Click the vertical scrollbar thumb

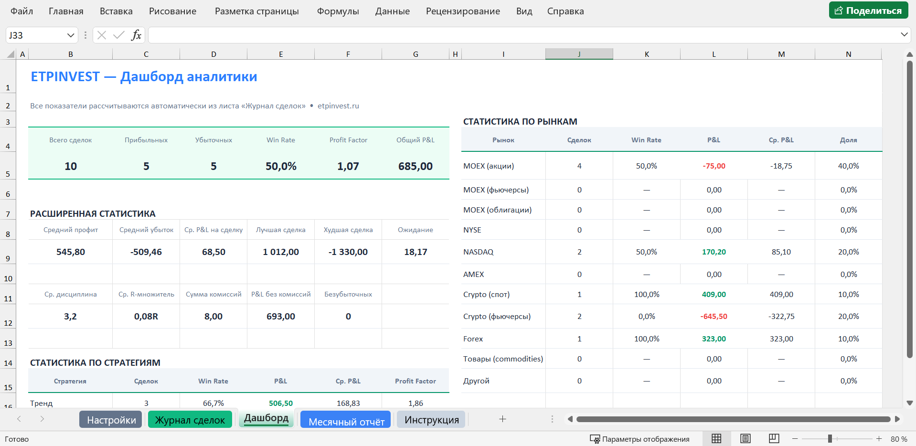910,210
